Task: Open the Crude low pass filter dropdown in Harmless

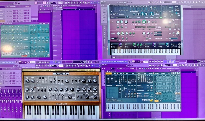Action: [x=141, y=27]
